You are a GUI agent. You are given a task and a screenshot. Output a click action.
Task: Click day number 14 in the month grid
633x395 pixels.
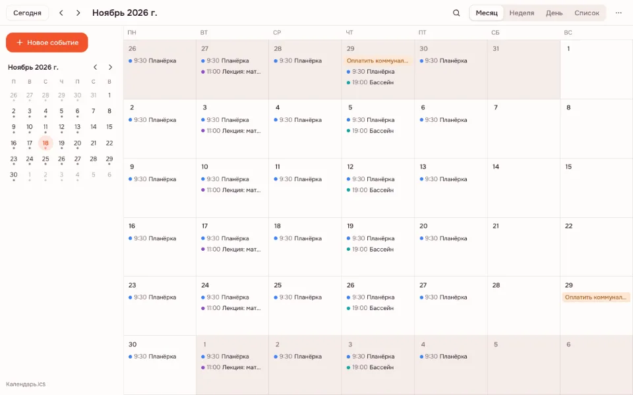pos(496,167)
